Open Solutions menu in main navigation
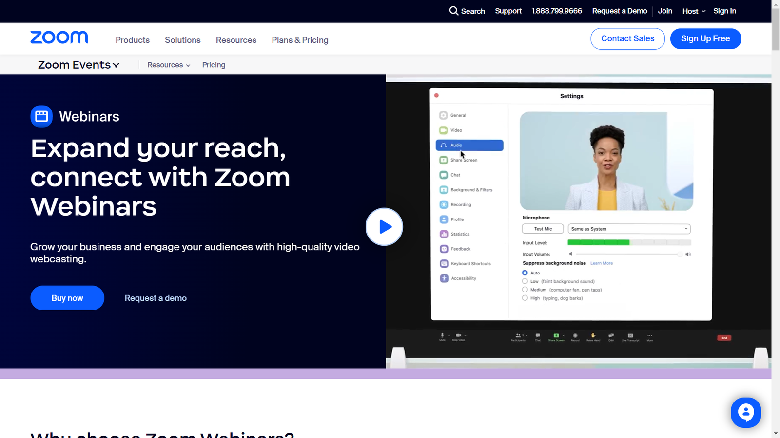 (183, 40)
